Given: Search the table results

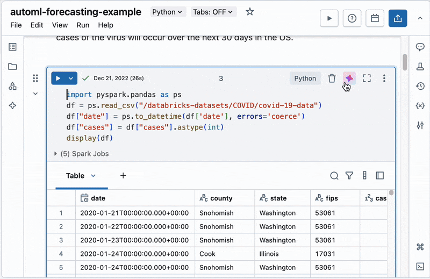Looking at the screenshot, I should click(x=334, y=176).
